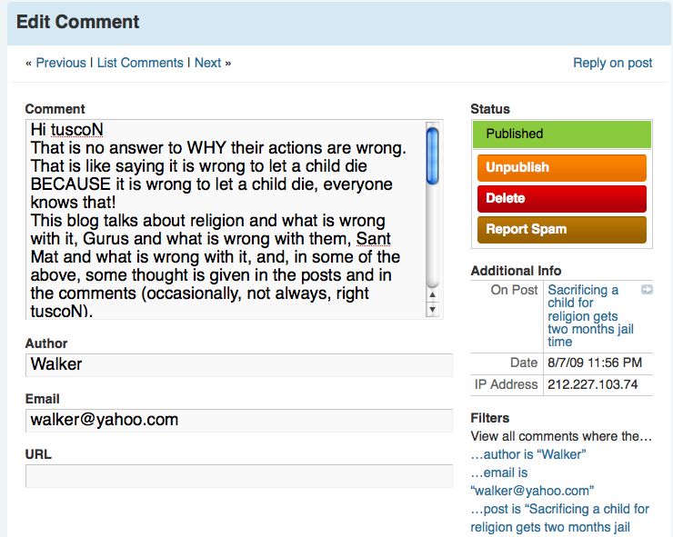Click Reply on post link
The width and height of the screenshot is (673, 537).
(x=612, y=63)
